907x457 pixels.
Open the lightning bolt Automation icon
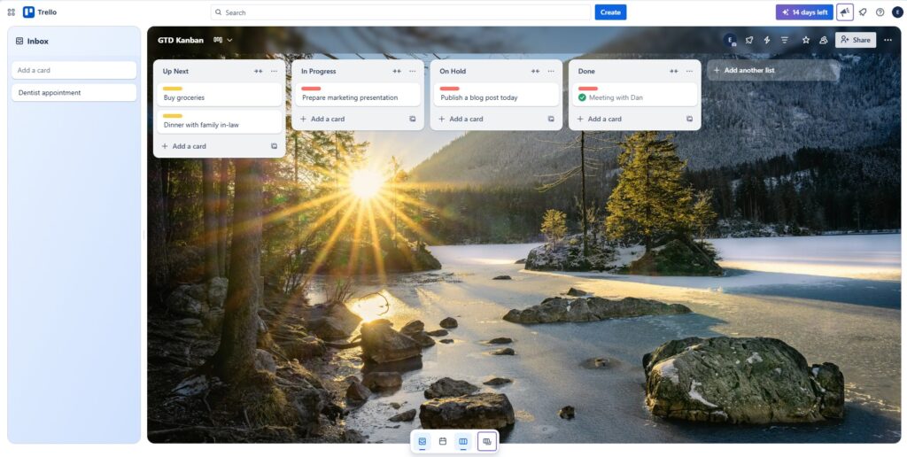[767, 40]
